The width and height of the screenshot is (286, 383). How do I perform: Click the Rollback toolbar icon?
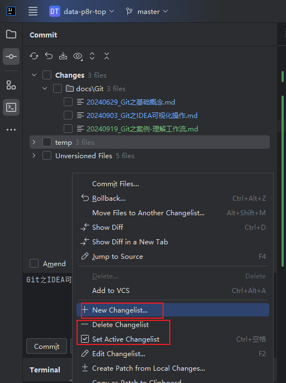(x=49, y=56)
